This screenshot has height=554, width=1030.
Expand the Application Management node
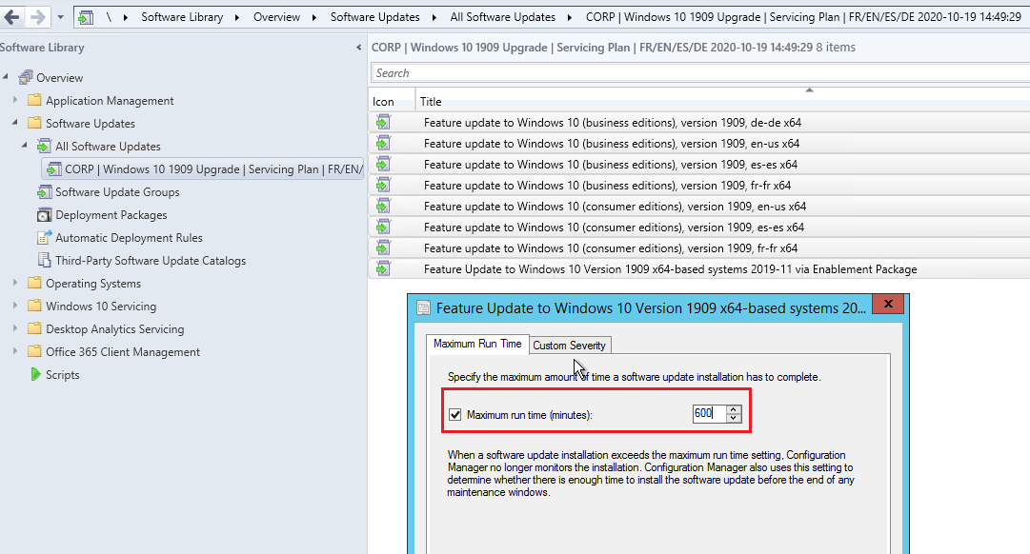click(x=15, y=100)
